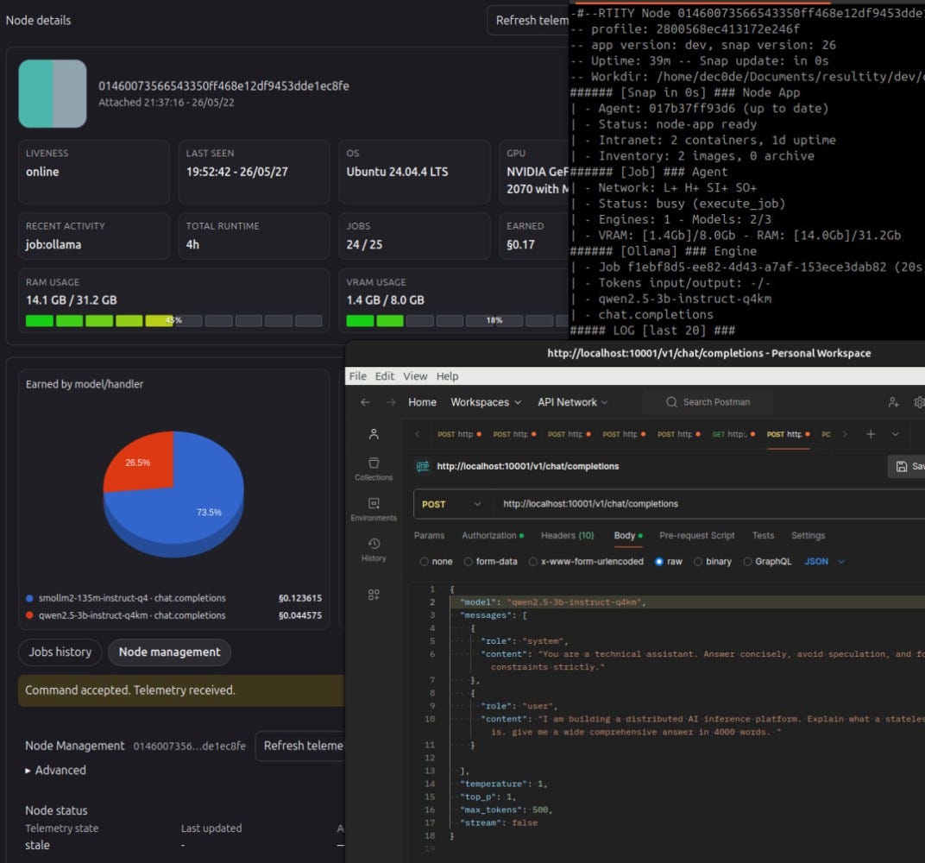Open the tab overflow chevron dropdown
Image resolution: width=925 pixels, height=863 pixels.
click(x=895, y=434)
